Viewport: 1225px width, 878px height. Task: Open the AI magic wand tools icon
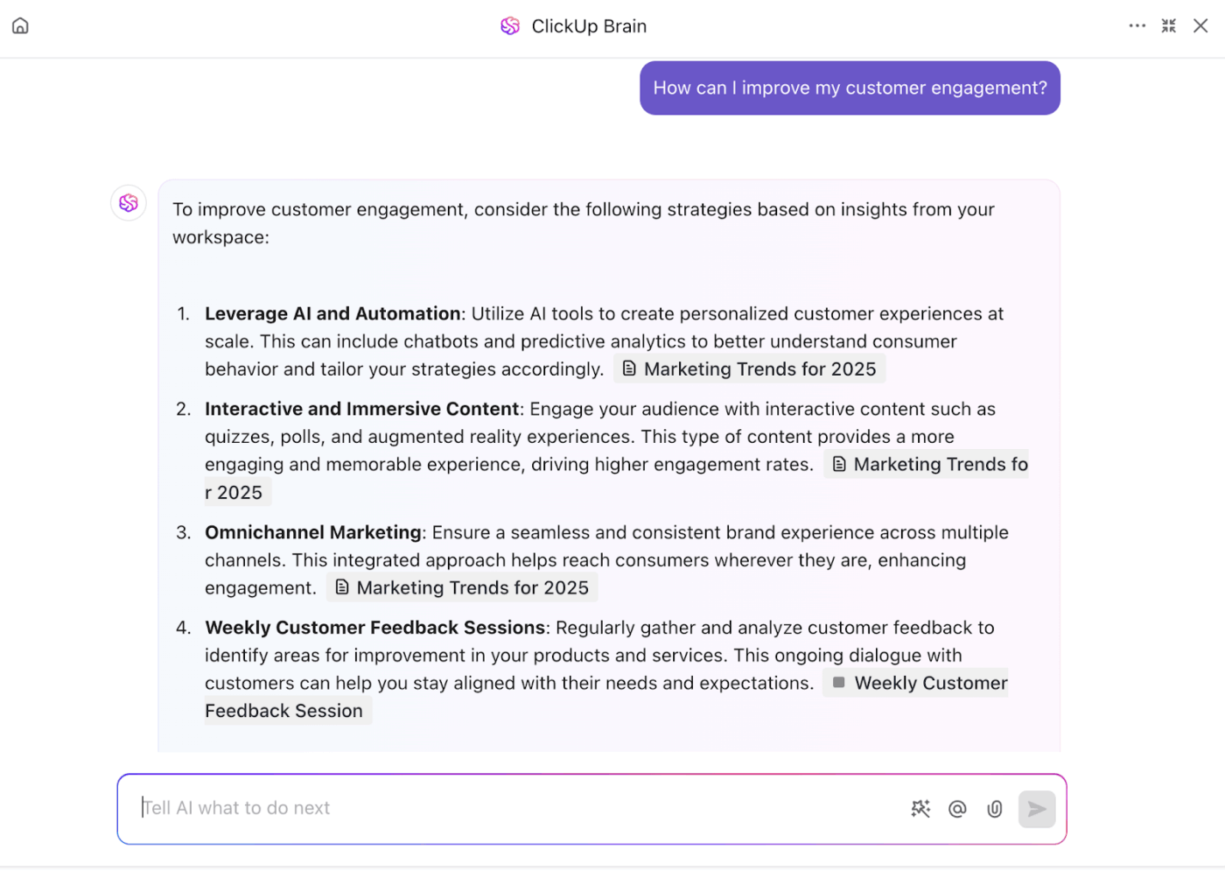click(920, 809)
